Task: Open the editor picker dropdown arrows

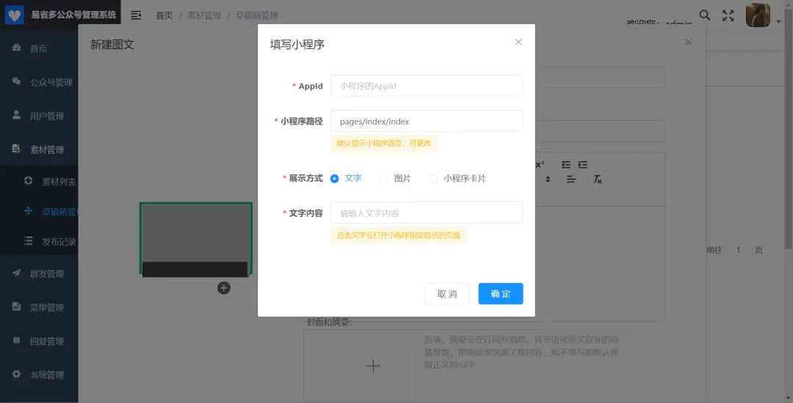Action: (548, 179)
